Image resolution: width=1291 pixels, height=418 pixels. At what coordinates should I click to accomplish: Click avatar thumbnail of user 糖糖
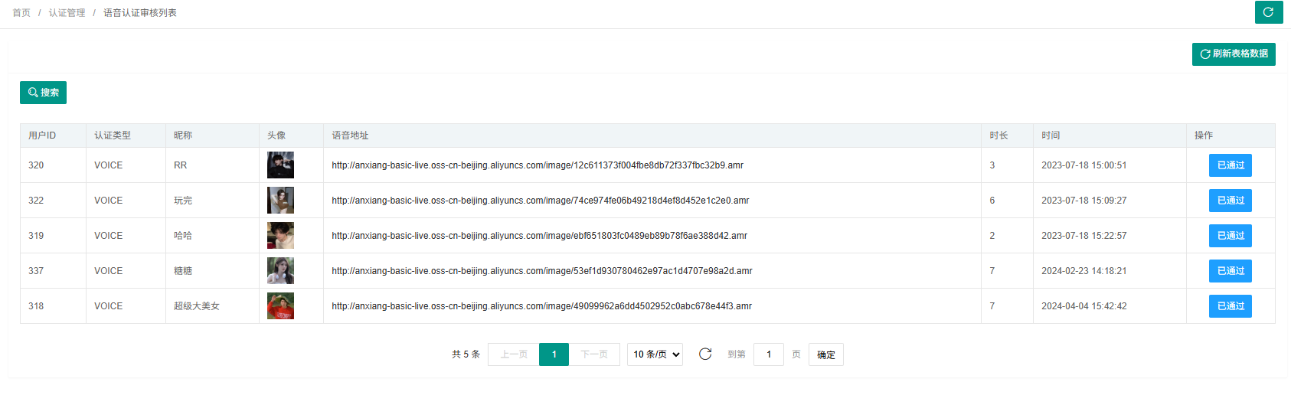280,271
